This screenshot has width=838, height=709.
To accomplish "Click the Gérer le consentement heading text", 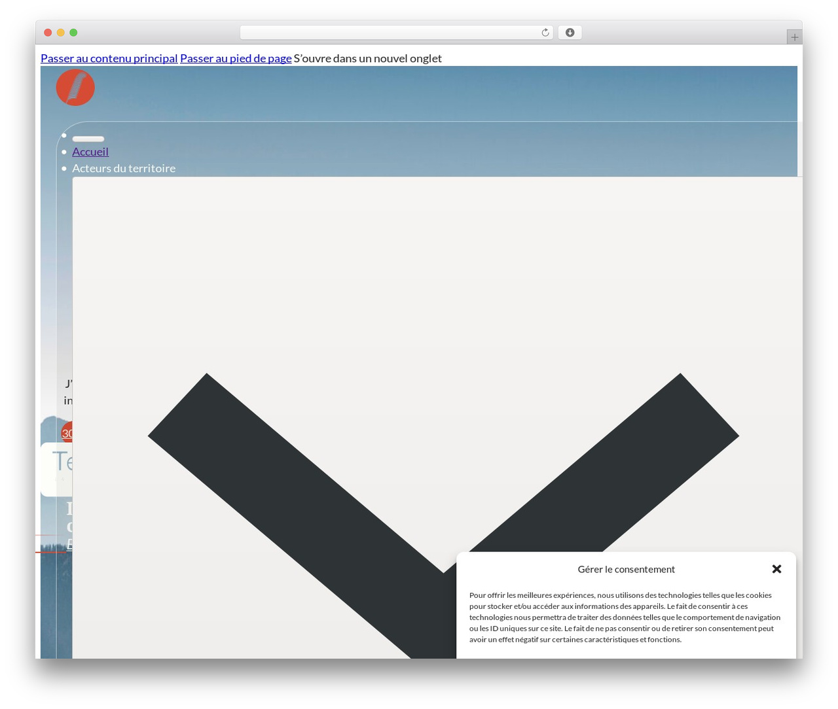I will point(626,569).
